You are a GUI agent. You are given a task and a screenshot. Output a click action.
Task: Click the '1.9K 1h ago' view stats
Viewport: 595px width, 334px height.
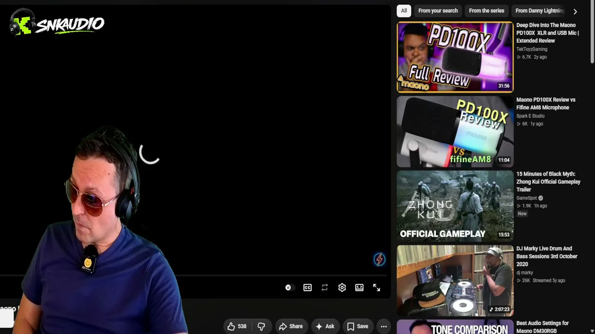coord(532,206)
